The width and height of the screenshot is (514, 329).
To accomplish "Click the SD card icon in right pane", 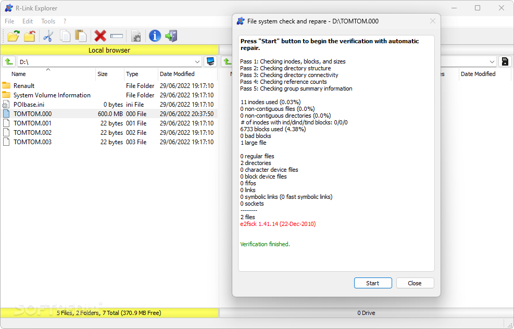I will click(505, 61).
